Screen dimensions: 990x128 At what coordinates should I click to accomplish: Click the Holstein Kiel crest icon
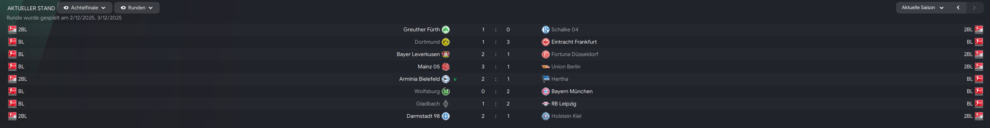tap(545, 116)
